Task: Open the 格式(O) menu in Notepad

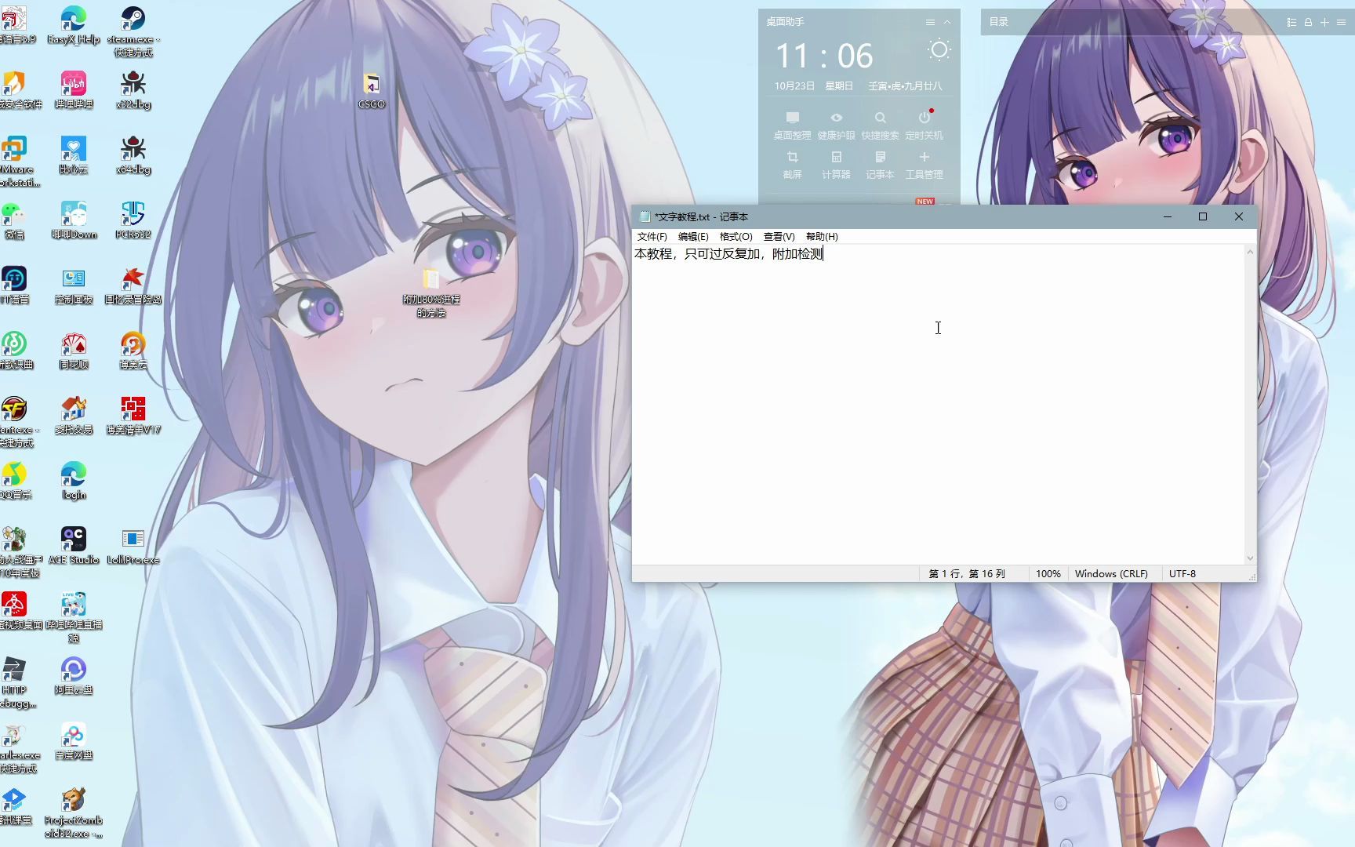Action: [x=736, y=236]
